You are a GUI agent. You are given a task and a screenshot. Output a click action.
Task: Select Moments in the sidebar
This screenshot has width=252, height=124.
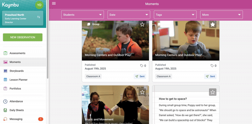(x=23, y=62)
